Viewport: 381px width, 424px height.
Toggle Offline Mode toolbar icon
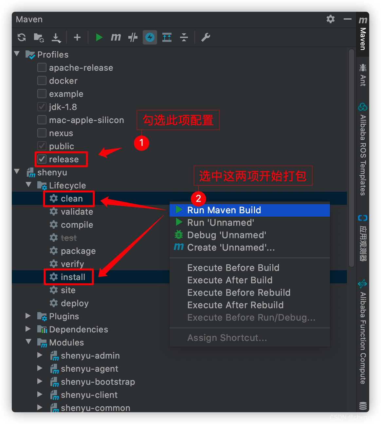point(133,37)
